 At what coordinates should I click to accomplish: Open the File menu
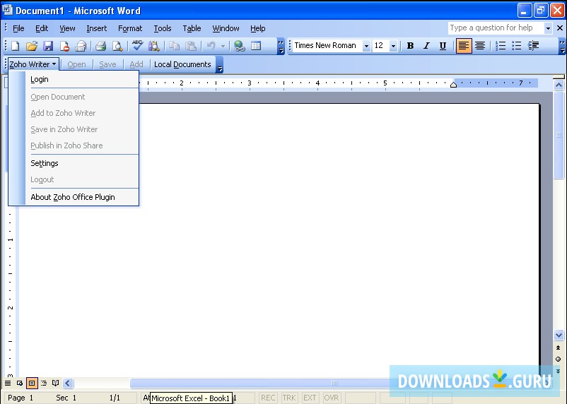tap(18, 28)
